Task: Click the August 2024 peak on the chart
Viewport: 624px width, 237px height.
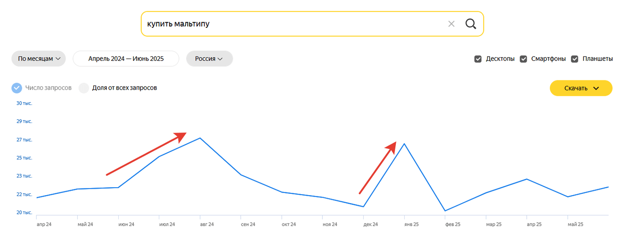Action: coord(200,138)
